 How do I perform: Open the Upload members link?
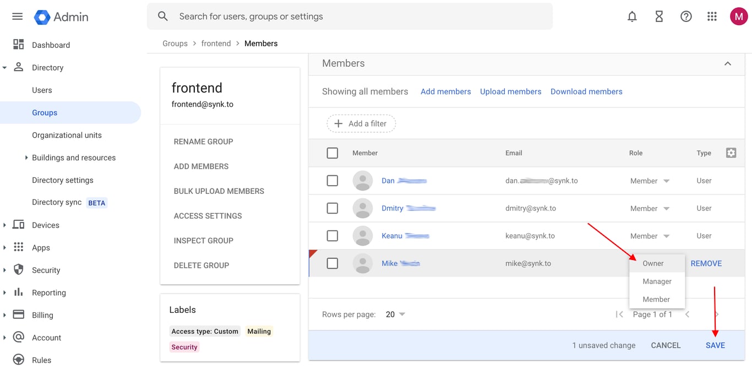click(x=510, y=91)
